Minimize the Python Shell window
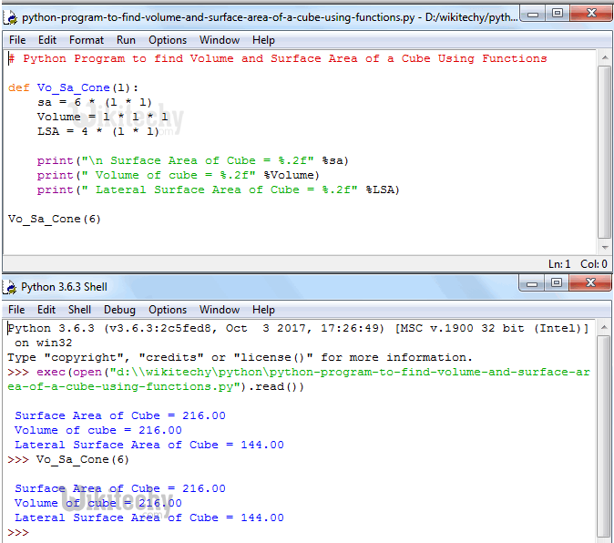This screenshot has width=614, height=543. pyautogui.click(x=532, y=283)
